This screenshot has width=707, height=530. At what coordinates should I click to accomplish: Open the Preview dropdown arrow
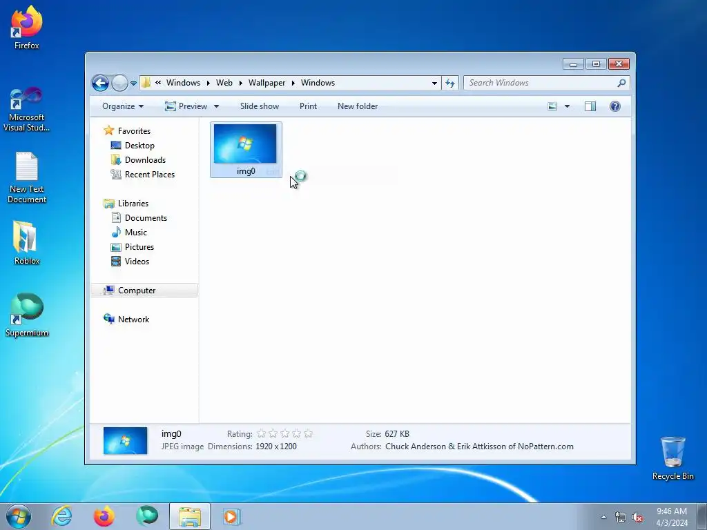pyautogui.click(x=216, y=106)
